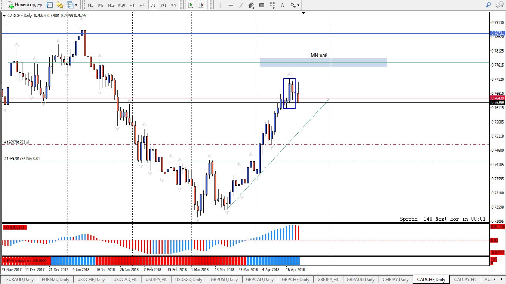This screenshot has height=284, width=506.
Task: Click the #1269701732 buy 0.01 label
Action: click(22, 159)
